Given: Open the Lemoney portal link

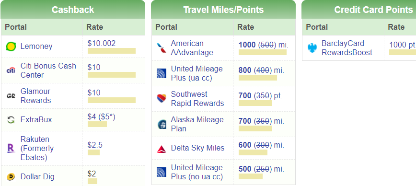Looking at the screenshot, I should (x=36, y=46).
